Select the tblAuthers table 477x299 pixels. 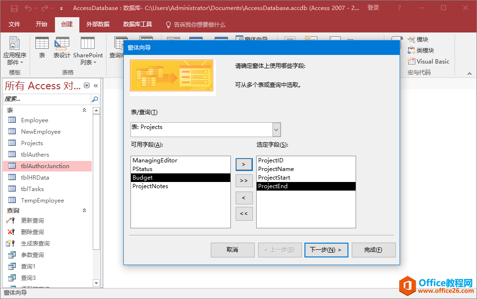[47, 155]
